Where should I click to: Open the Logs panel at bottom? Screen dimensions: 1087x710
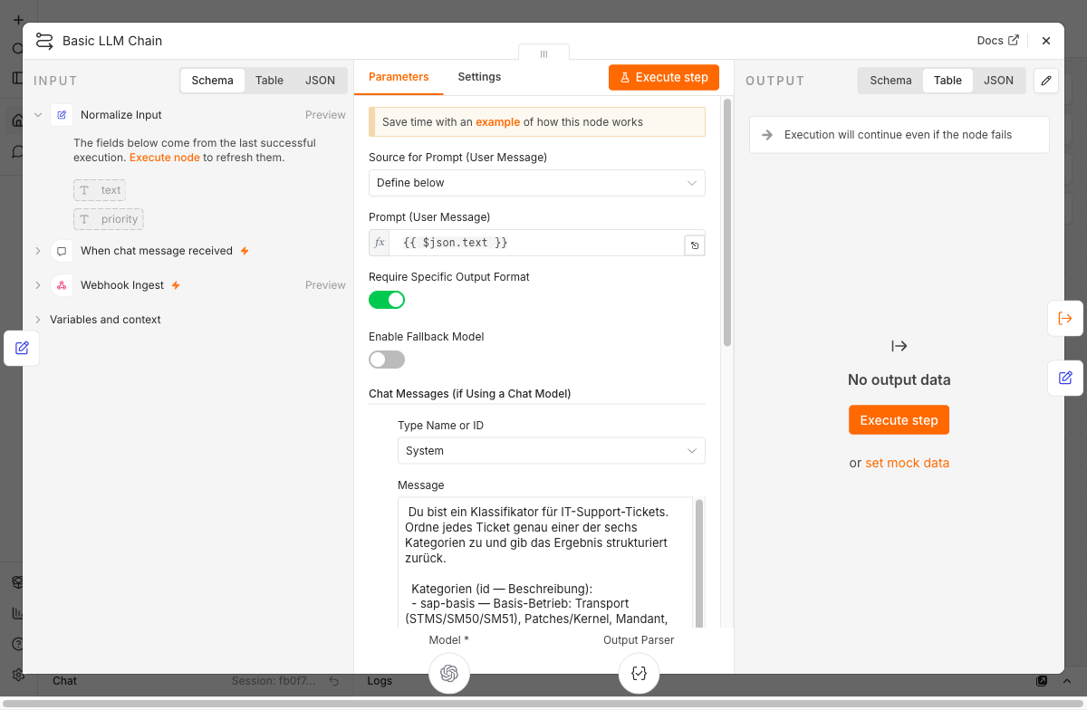(380, 681)
